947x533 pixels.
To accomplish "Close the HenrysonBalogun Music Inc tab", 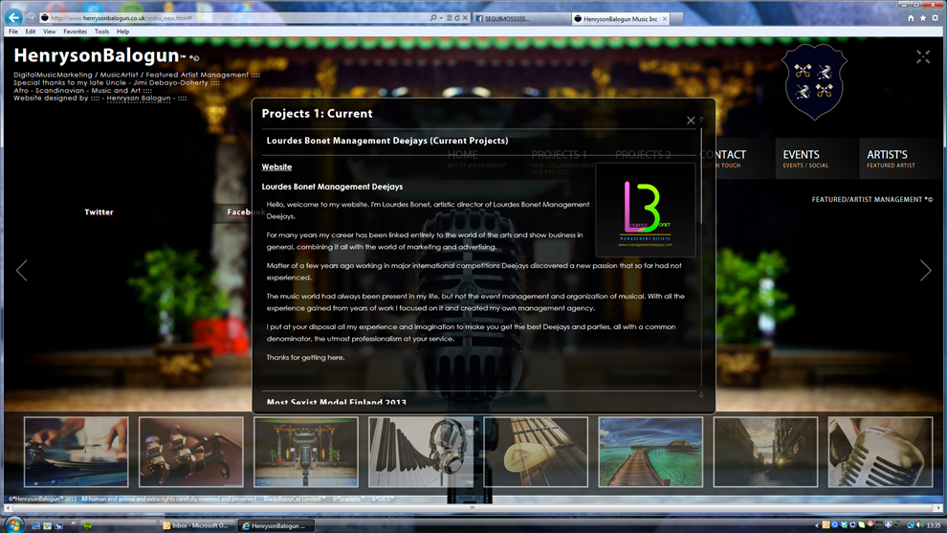I will 665,19.
